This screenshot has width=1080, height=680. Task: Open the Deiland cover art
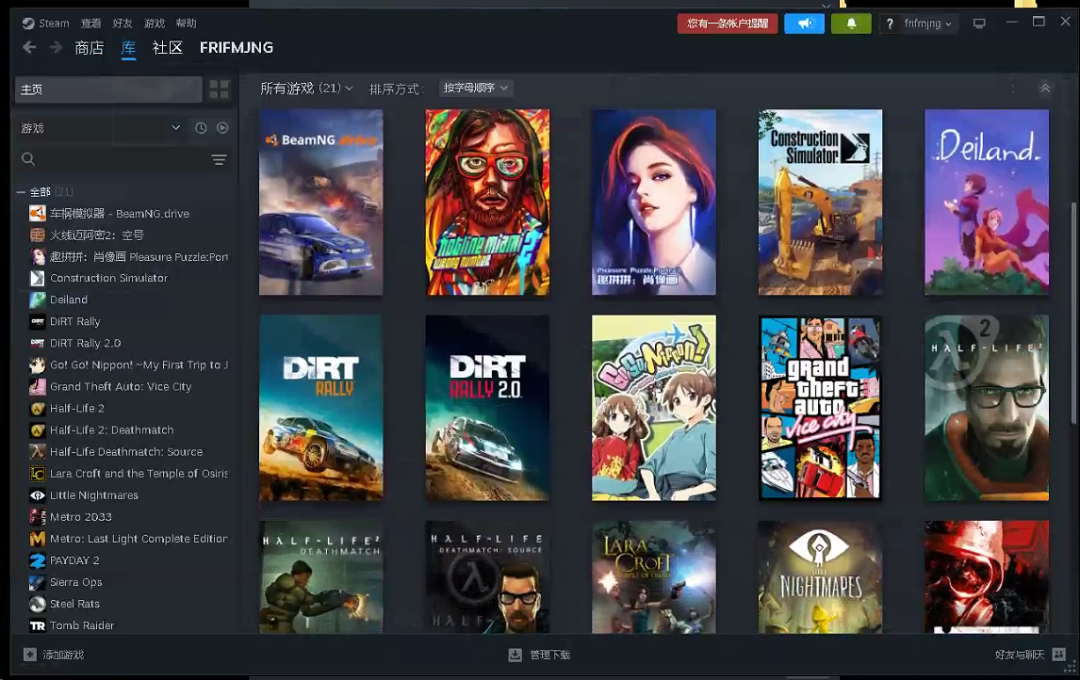coord(987,202)
